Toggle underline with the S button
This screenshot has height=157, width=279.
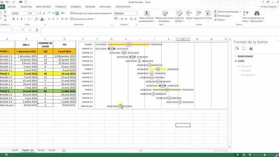[x=21, y=19]
